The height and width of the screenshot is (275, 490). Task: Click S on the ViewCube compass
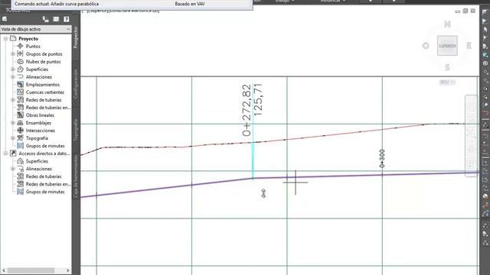[447, 67]
